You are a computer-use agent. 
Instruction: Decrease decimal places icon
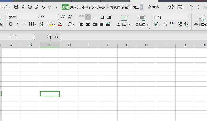point(186,24)
